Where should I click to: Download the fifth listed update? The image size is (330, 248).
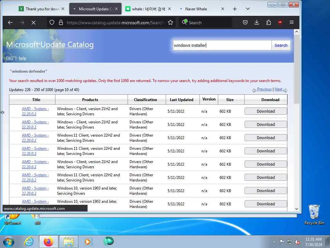tap(266, 164)
